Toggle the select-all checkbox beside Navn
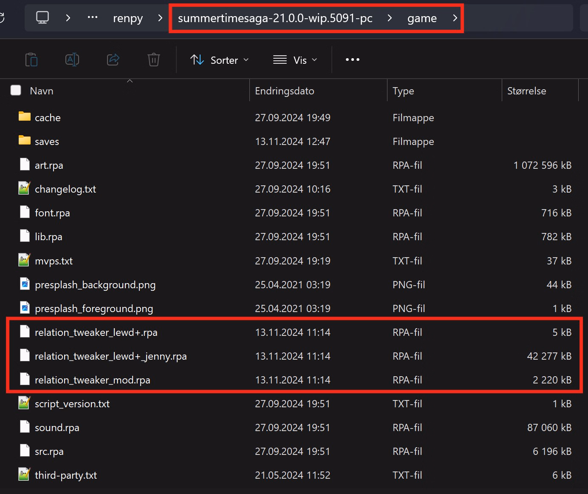 pos(16,90)
